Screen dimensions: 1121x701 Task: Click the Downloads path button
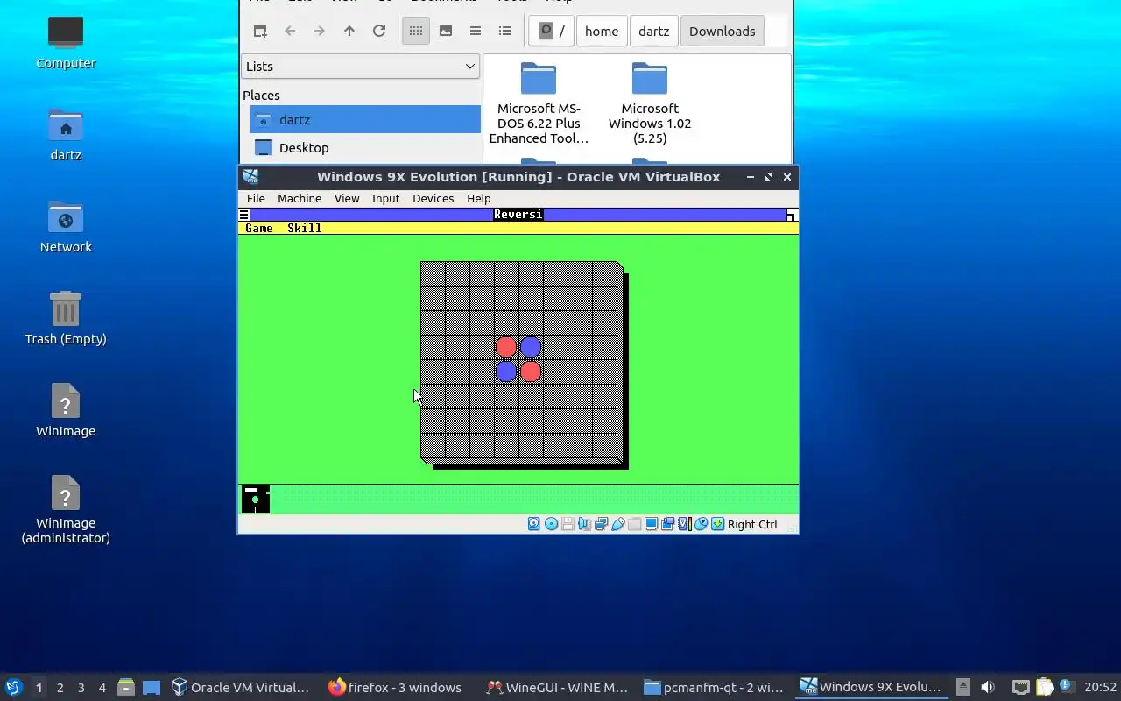[722, 31]
